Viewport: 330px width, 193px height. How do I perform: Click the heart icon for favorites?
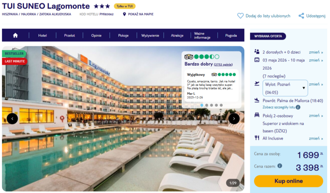click(240, 16)
